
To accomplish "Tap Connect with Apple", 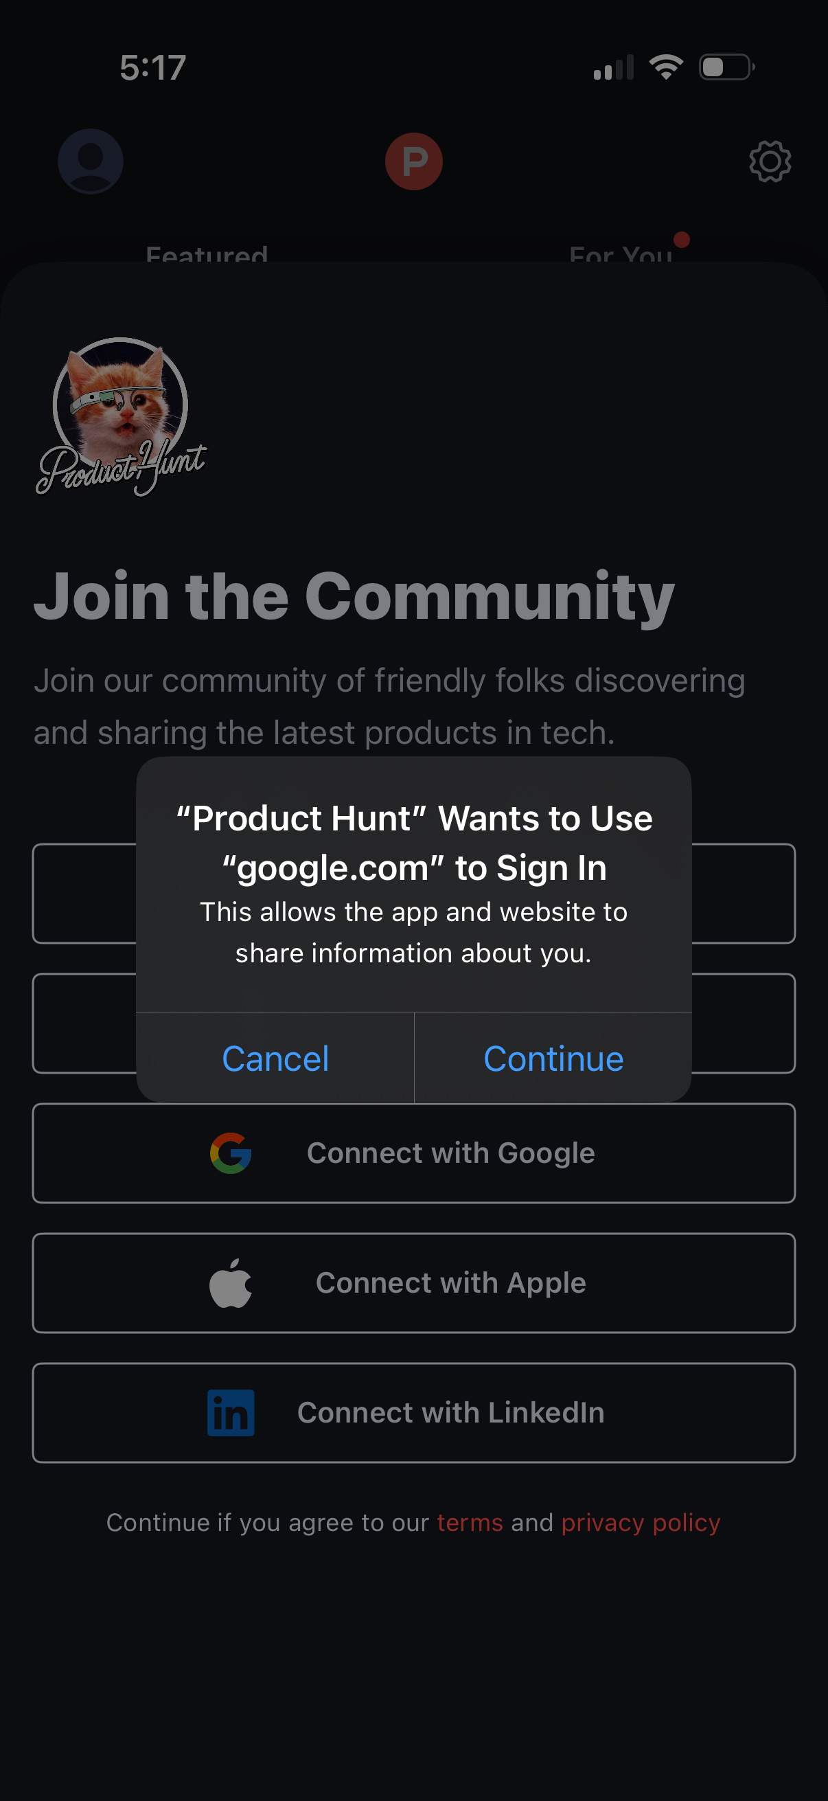I will pos(413,1282).
